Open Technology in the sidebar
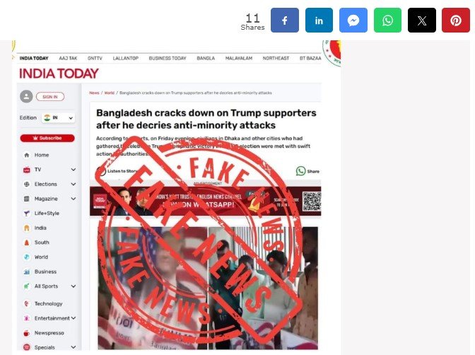Screen dimensions: 475x355 [48, 303]
